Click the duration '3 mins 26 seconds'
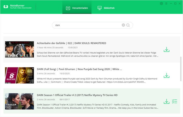This screenshot has width=183, height=117. click(46, 73)
